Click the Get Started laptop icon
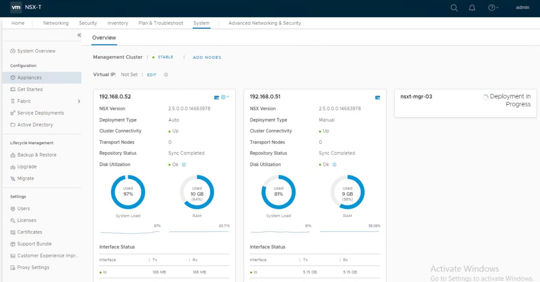Image resolution: width=540 pixels, height=282 pixels. [13, 90]
